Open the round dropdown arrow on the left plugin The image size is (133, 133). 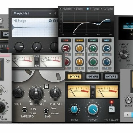(8, 61)
